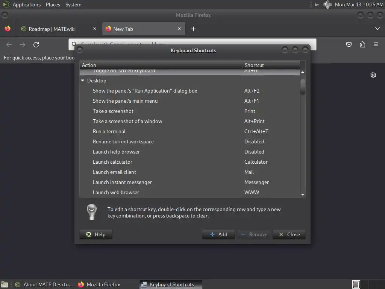This screenshot has height=289, width=385.
Task: Click the Ctrl+Alt+T shortcut cell
Action: point(256,131)
